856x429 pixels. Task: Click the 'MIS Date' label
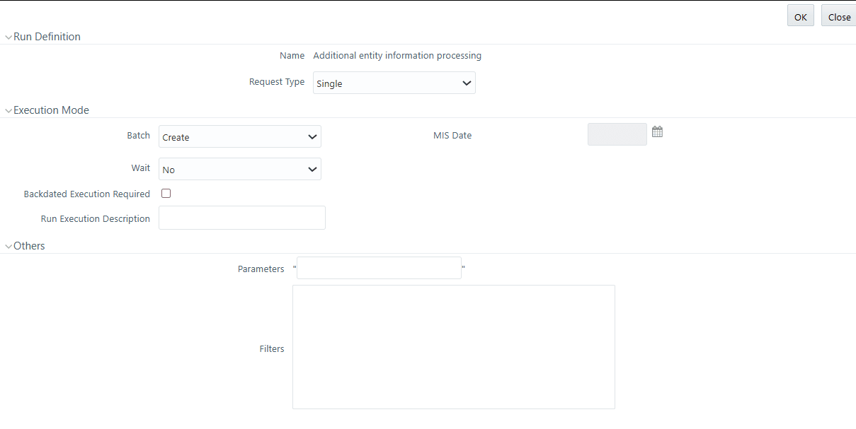pyautogui.click(x=452, y=135)
